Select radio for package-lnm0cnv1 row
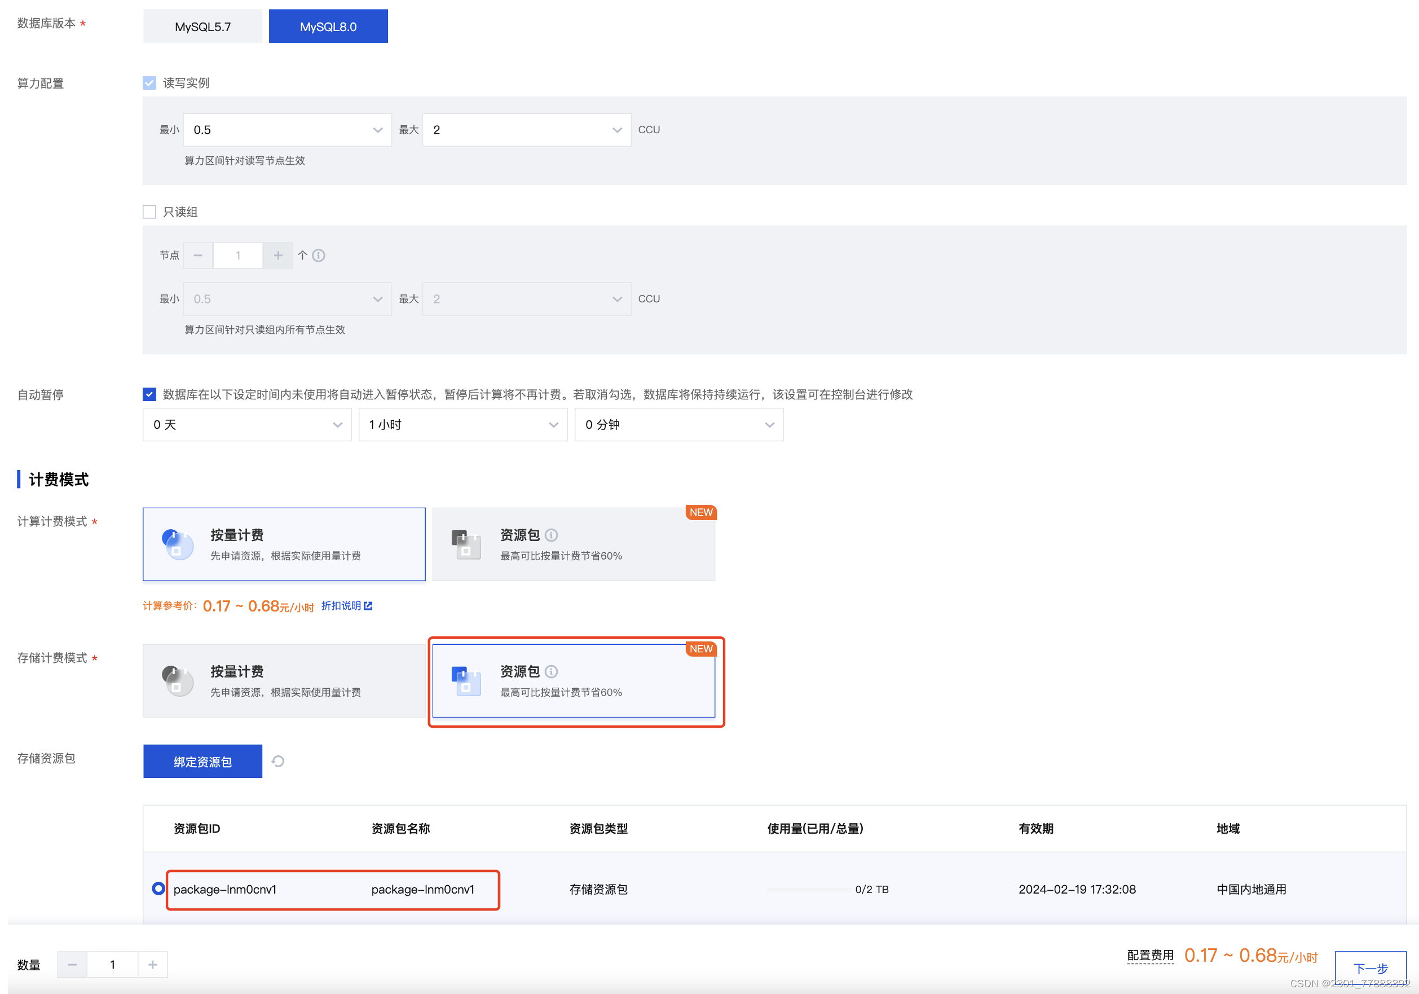The width and height of the screenshot is (1419, 994). tap(158, 889)
